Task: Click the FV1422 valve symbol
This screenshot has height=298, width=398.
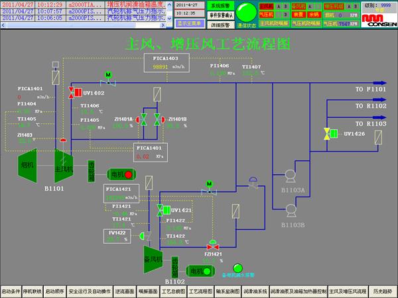Action: (x=146, y=236)
